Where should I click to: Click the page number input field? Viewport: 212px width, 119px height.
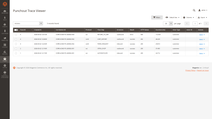pos(195,23)
